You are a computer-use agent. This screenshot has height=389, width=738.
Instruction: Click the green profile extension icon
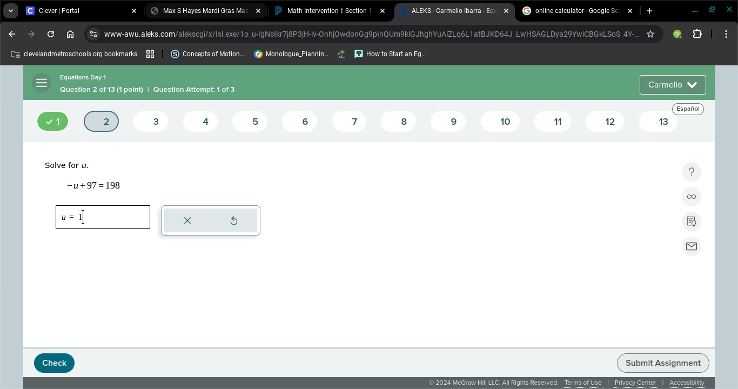677,34
